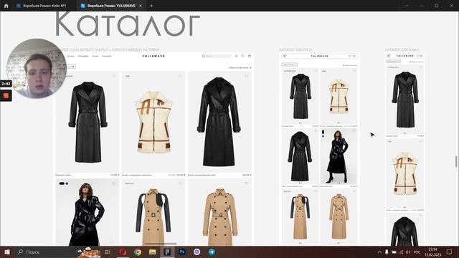Viewport: 459px width, 258px height.
Task: Click the vertical scrollbar thumb on right edge
Action: [x=456, y=162]
